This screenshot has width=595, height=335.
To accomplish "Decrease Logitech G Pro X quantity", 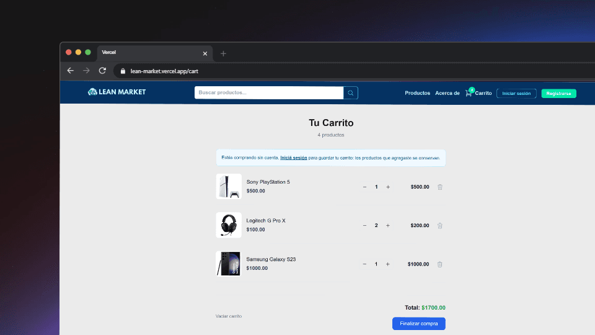I will [364, 226].
